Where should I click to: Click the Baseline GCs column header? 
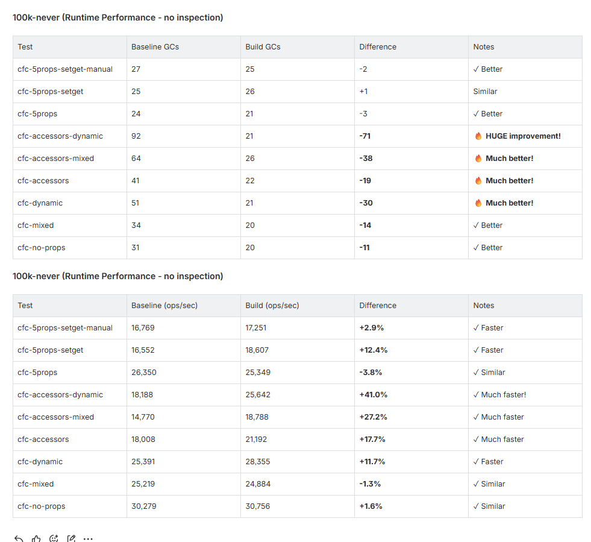pyautogui.click(x=155, y=47)
